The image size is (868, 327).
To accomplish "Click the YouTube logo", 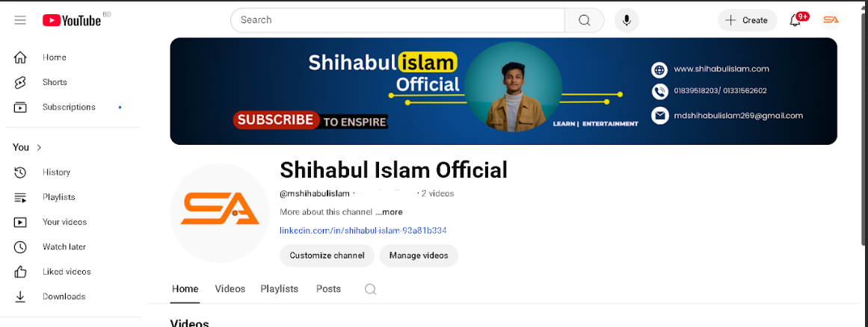I will [72, 20].
